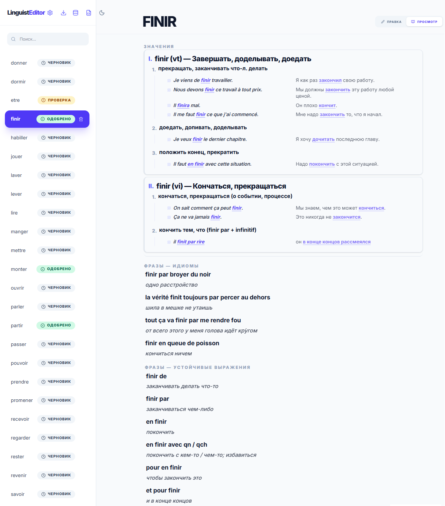Image resolution: width=445 pixels, height=506 pixels.
Task: Toggle dark mode with the moon icon
Action: 102,13
